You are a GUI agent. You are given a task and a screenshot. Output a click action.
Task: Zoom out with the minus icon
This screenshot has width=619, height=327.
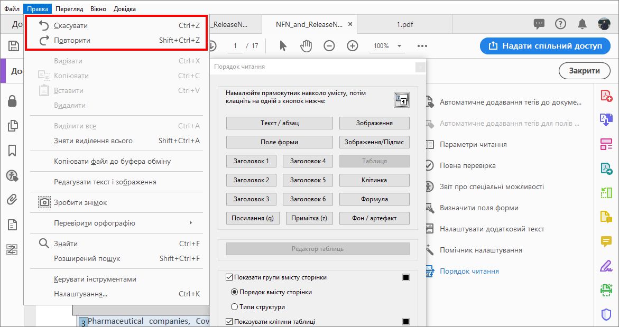tap(329, 46)
